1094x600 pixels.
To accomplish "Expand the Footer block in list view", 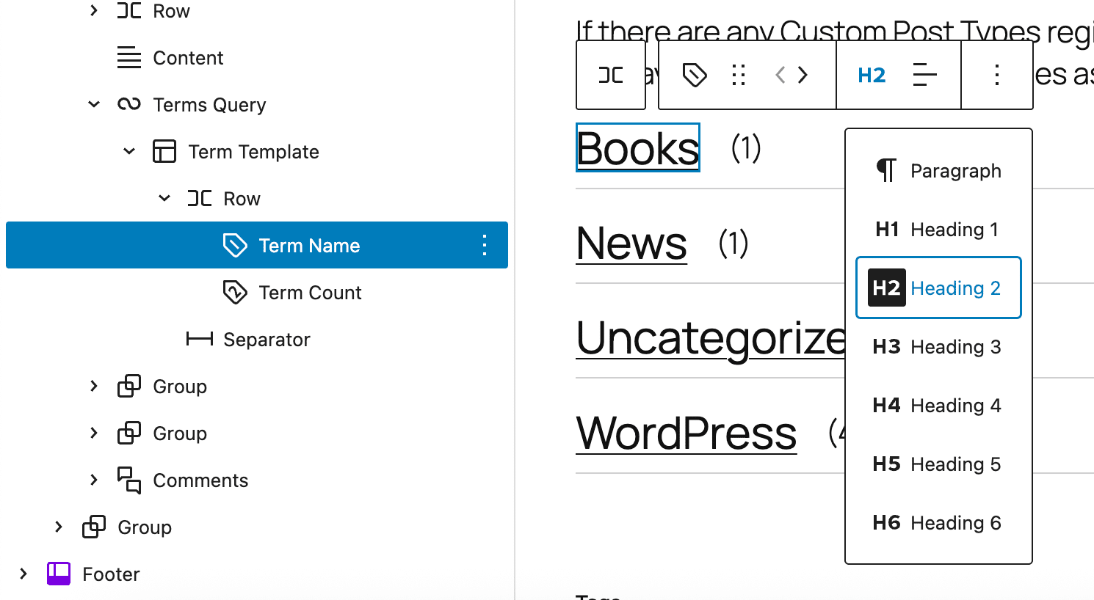I will pyautogui.click(x=22, y=574).
